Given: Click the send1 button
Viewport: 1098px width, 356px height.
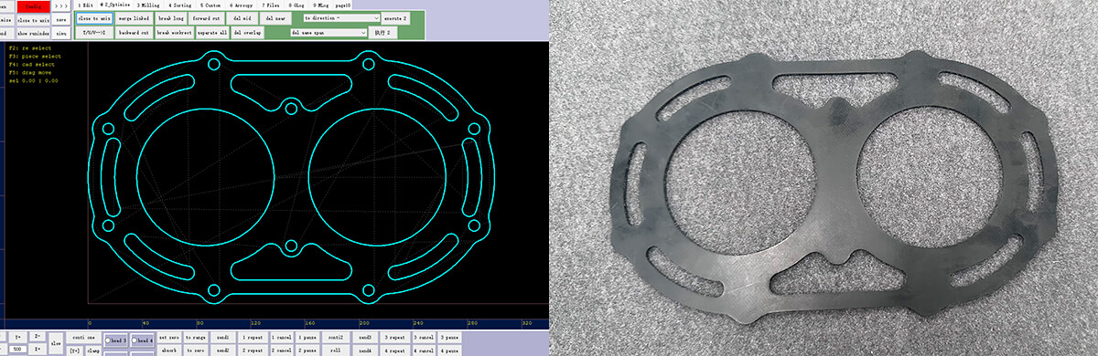Looking at the screenshot, I should pyautogui.click(x=222, y=337).
